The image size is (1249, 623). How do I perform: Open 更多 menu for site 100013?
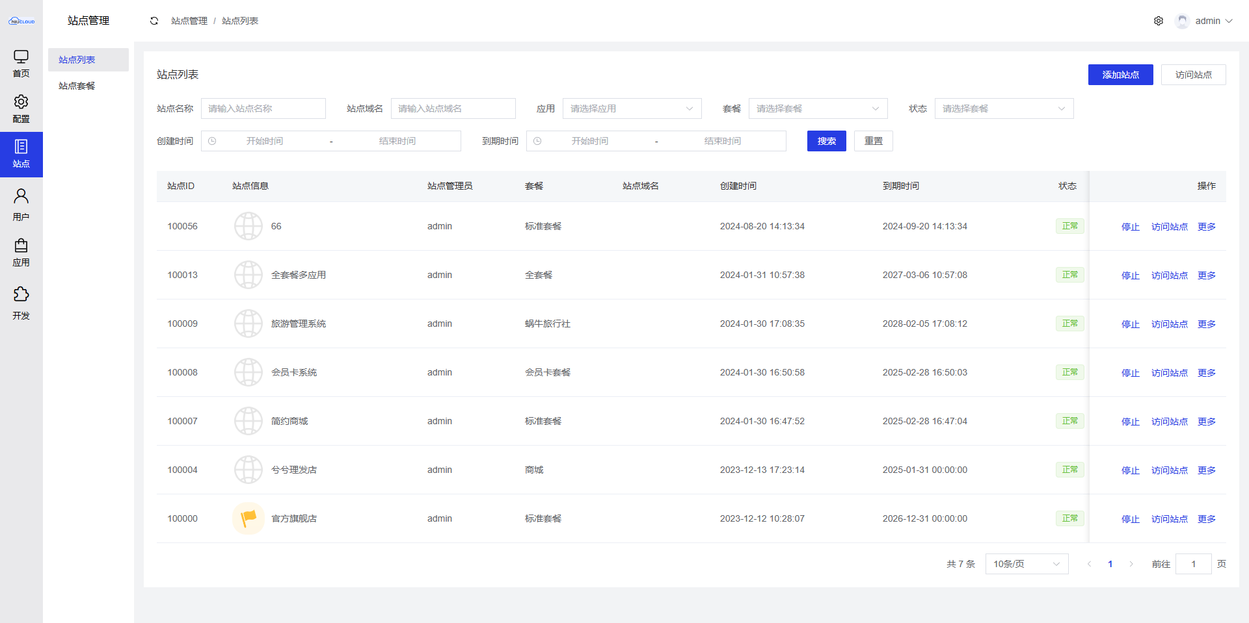click(1207, 275)
